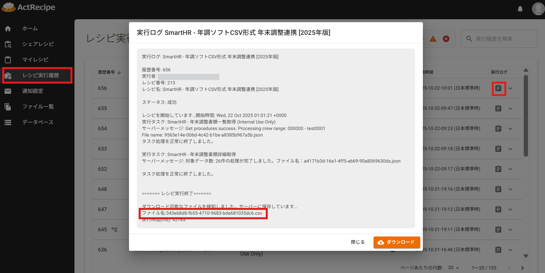Open レシピ実行履歴 in sidebar

37,75
